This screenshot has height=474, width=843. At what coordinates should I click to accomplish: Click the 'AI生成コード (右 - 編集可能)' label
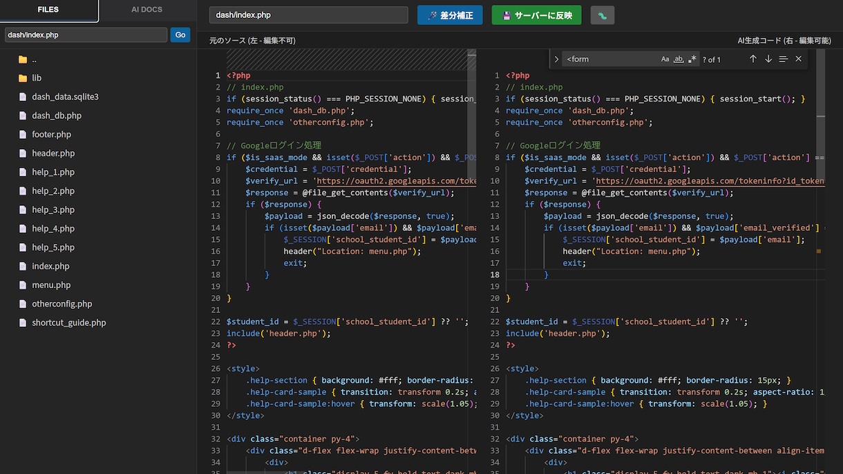pos(784,41)
